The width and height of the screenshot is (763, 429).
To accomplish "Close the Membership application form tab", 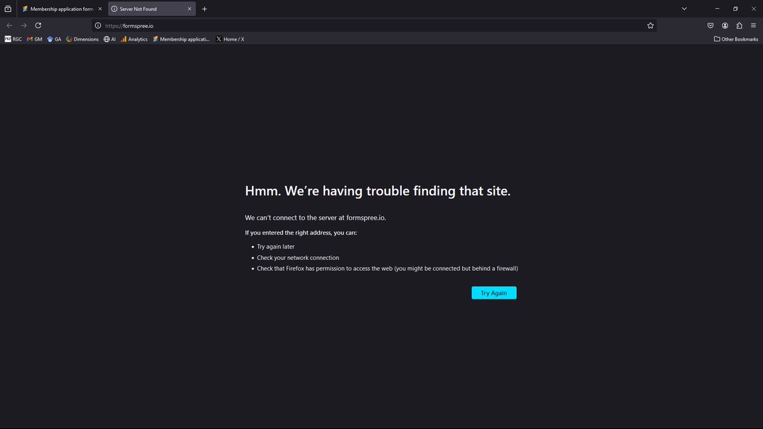I will coord(100,9).
